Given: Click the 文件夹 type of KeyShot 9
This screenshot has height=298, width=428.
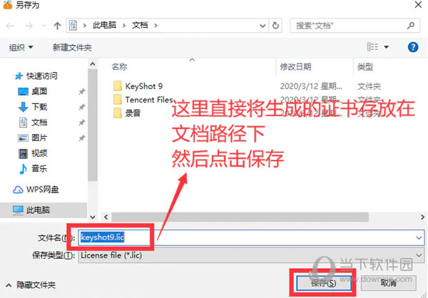Looking at the screenshot, I should tap(369, 86).
